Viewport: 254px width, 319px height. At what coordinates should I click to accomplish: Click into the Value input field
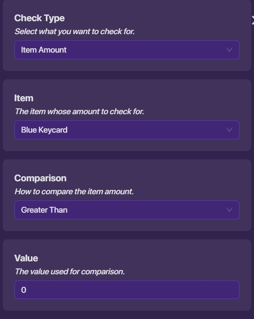pos(127,290)
